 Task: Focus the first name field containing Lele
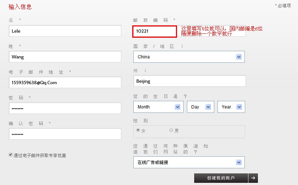(65, 31)
